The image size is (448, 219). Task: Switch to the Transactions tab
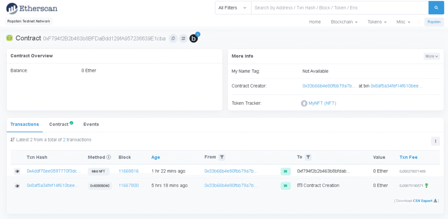pyautogui.click(x=24, y=124)
